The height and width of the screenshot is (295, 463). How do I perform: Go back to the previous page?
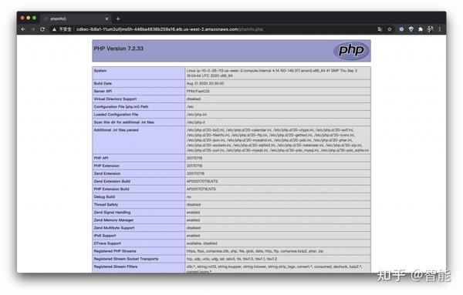point(23,29)
